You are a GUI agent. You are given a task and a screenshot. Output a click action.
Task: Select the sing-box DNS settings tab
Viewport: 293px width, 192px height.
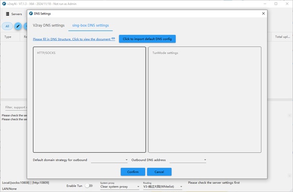90,25
